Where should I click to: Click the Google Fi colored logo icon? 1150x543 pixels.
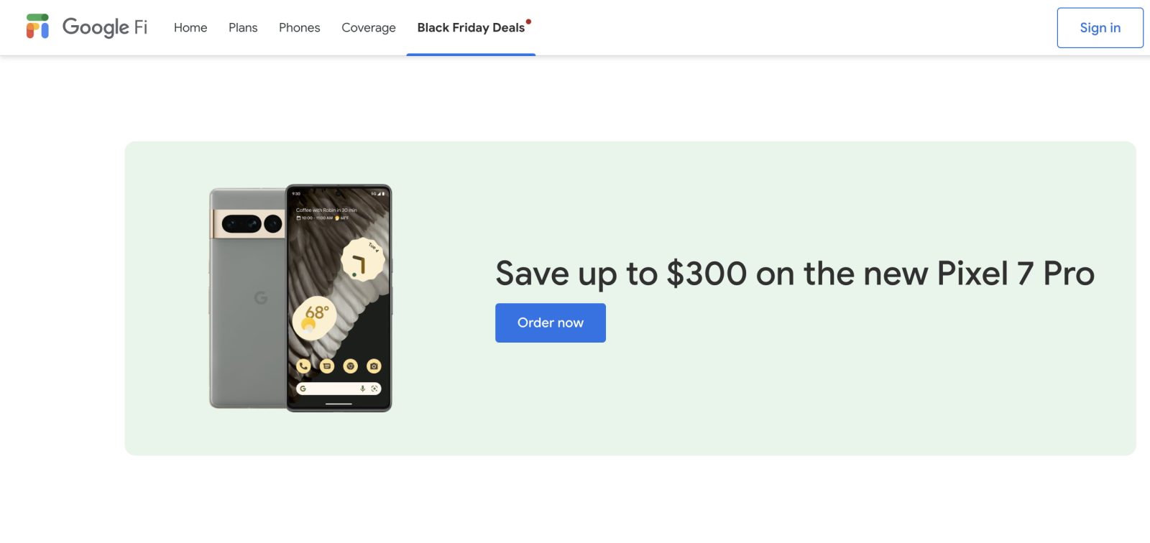[x=37, y=27]
